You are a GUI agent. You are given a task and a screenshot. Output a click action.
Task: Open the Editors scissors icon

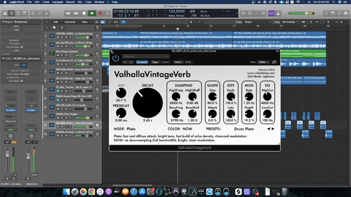click(x=46, y=13)
